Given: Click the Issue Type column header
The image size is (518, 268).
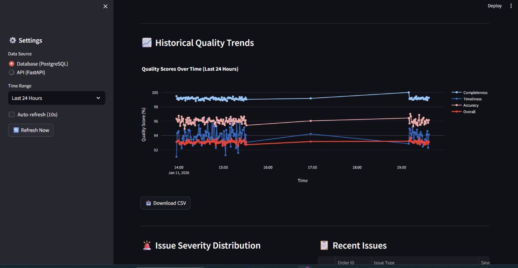Looking at the screenshot, I should 384,262.
